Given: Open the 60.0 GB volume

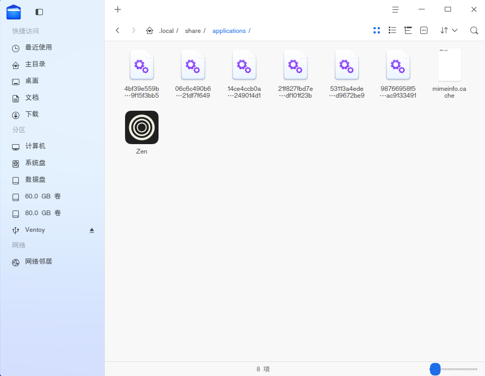Looking at the screenshot, I should (52, 196).
